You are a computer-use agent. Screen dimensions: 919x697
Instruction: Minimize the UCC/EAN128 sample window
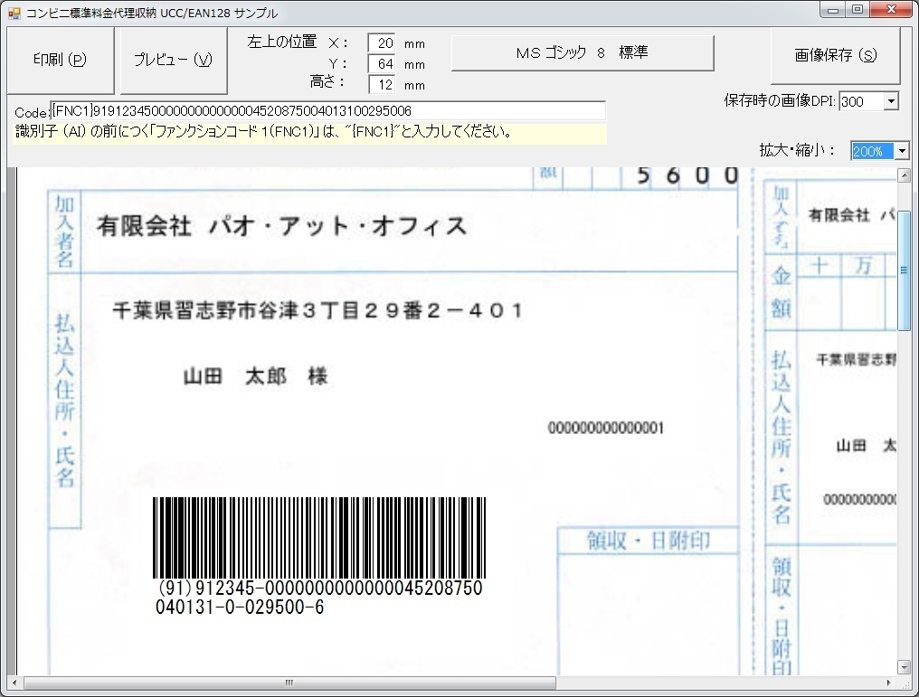click(833, 10)
